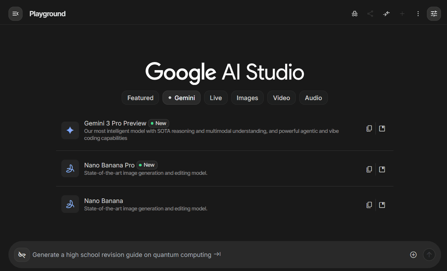Choose the Nano Banana Pro model

click(x=109, y=165)
